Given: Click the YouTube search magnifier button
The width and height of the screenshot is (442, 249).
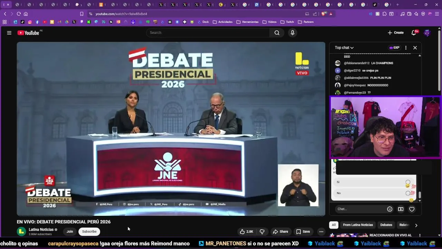Looking at the screenshot, I should (x=277, y=33).
